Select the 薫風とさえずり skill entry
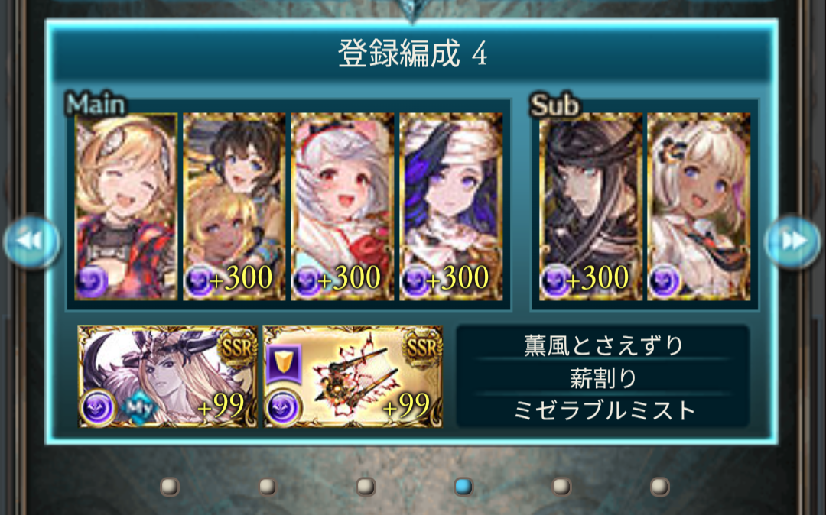The width and height of the screenshot is (826, 515). [x=603, y=345]
